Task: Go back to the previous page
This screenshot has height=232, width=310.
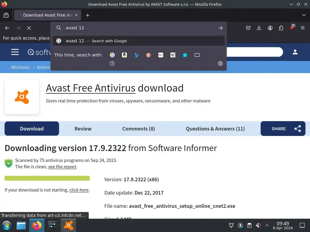Action: click(7, 28)
